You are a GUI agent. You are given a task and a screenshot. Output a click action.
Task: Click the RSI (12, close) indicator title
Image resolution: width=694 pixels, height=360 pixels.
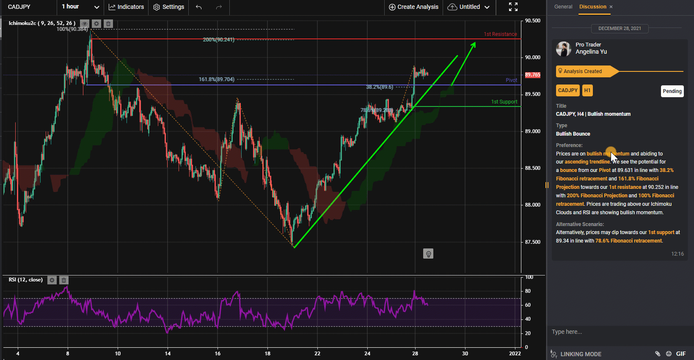click(x=26, y=280)
